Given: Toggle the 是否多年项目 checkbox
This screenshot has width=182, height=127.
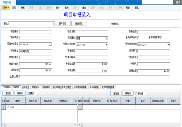Looking at the screenshot, I should click(x=138, y=38).
